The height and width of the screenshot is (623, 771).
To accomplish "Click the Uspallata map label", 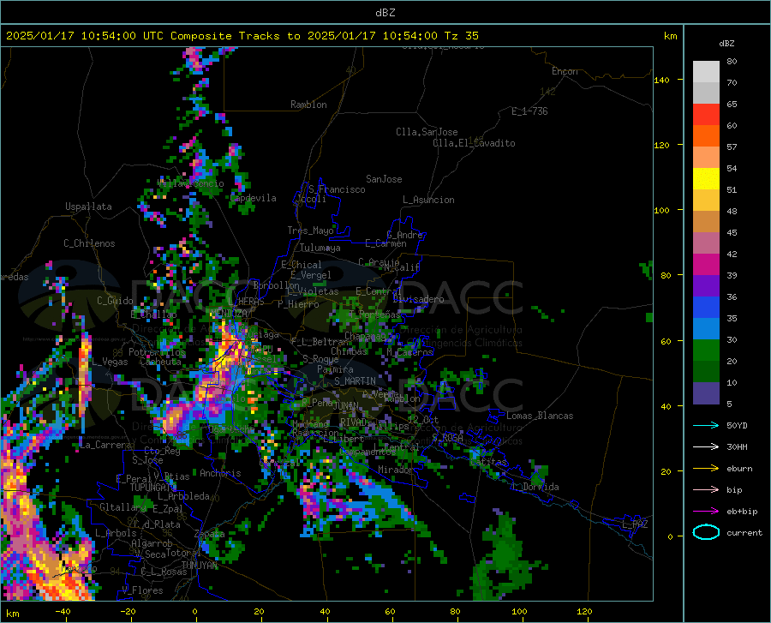I will [88, 207].
